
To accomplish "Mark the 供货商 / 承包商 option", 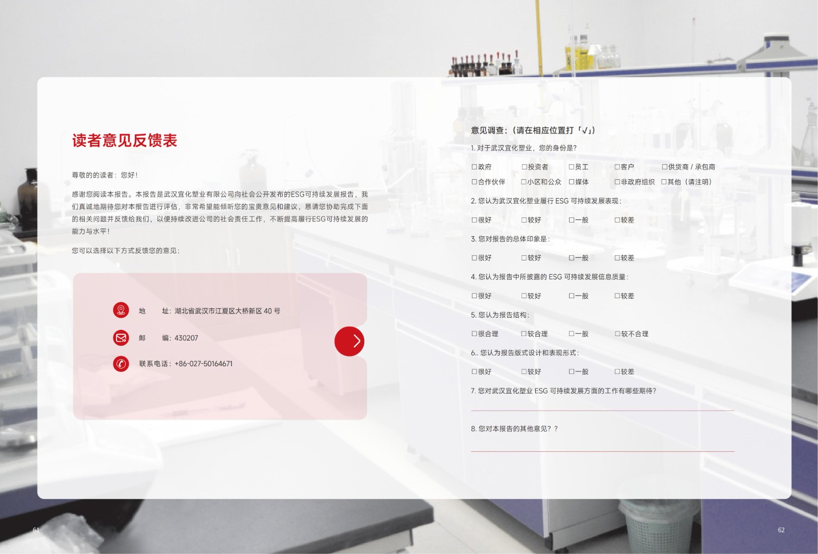I will [665, 167].
